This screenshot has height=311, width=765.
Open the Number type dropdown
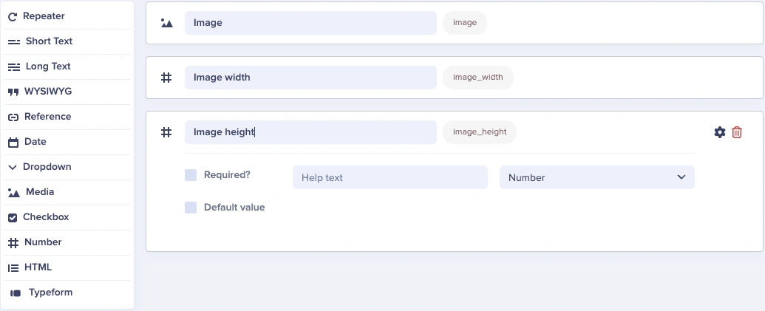[x=596, y=177]
